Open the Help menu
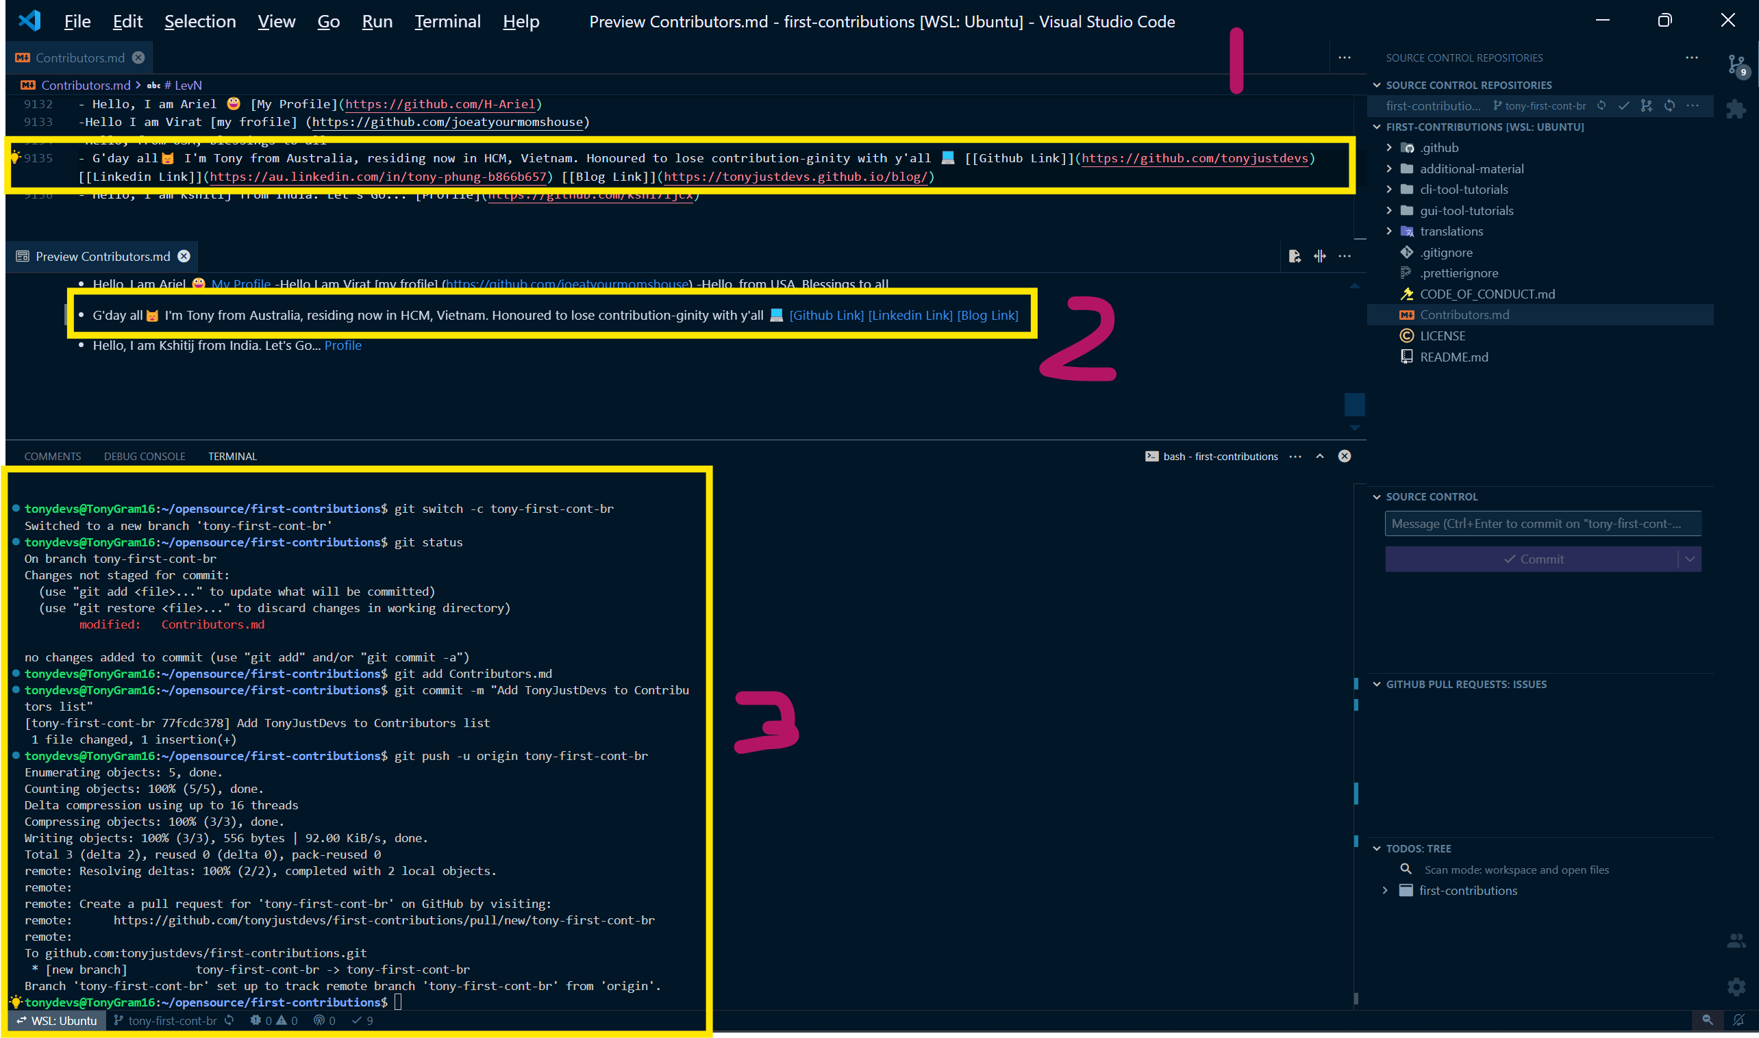The image size is (1759, 1038). (x=521, y=21)
